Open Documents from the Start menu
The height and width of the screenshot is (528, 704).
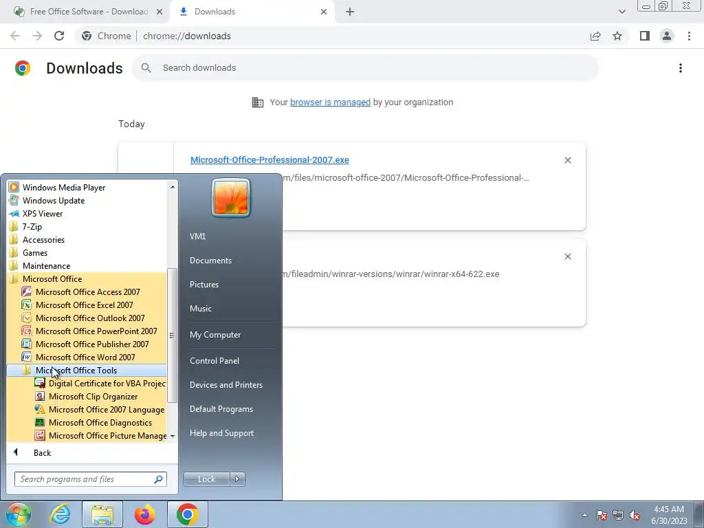210,261
